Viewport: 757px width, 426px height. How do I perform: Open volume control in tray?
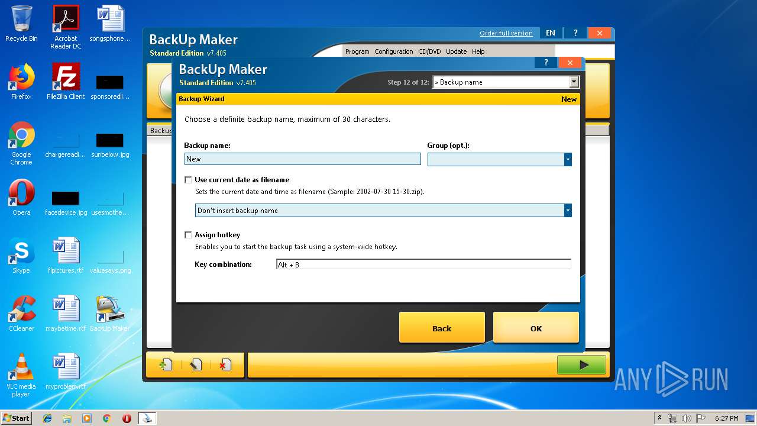685,418
